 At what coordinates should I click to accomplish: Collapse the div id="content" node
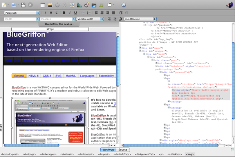[148, 57]
